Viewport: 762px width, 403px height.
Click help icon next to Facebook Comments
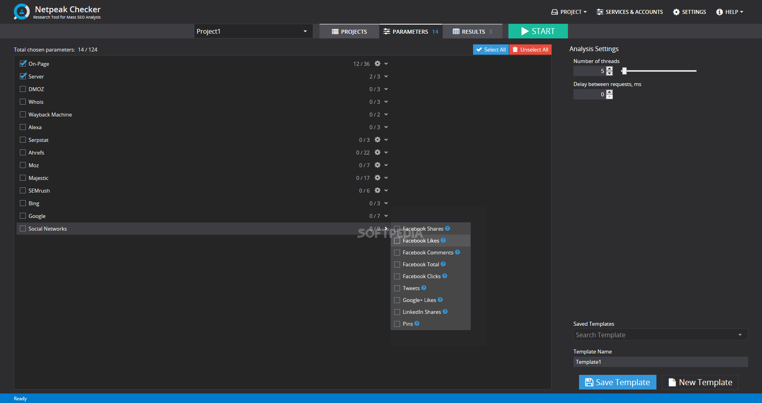458,252
